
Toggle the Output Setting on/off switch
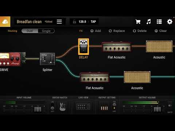click(x=114, y=106)
